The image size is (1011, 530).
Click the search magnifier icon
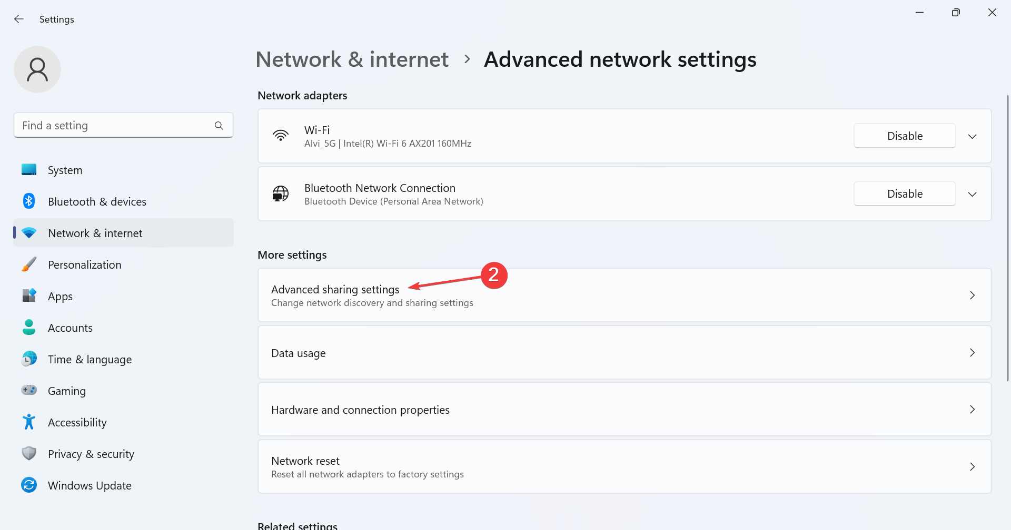coord(219,126)
